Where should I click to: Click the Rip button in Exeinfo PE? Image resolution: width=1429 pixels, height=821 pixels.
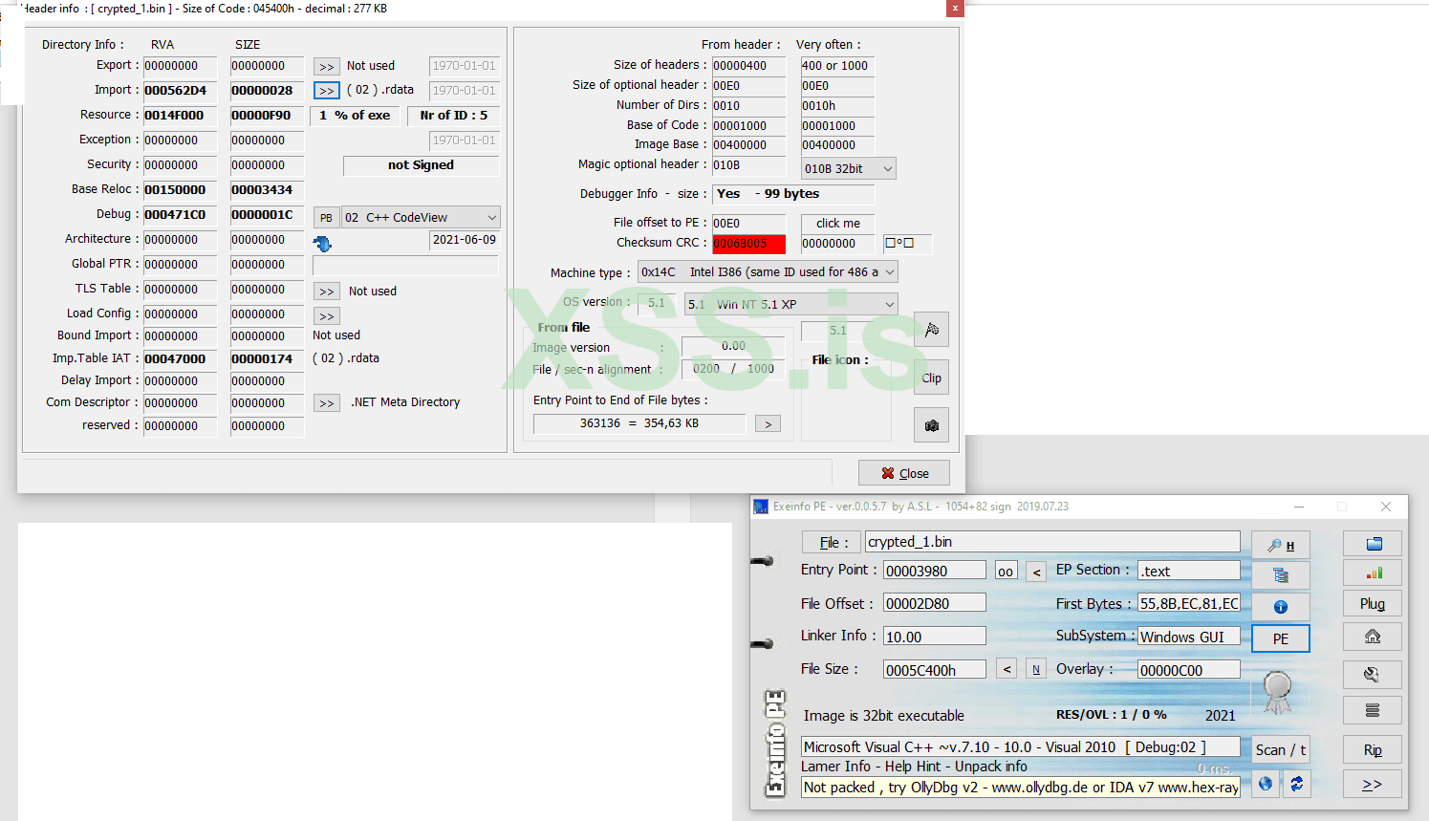pos(1373,750)
